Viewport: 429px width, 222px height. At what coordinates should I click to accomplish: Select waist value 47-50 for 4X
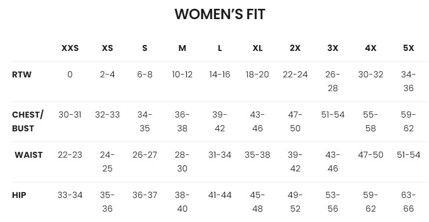pyautogui.click(x=371, y=155)
